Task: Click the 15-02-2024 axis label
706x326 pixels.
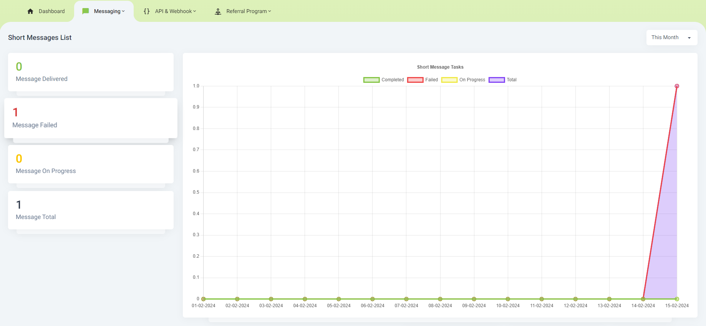Action: (677, 306)
